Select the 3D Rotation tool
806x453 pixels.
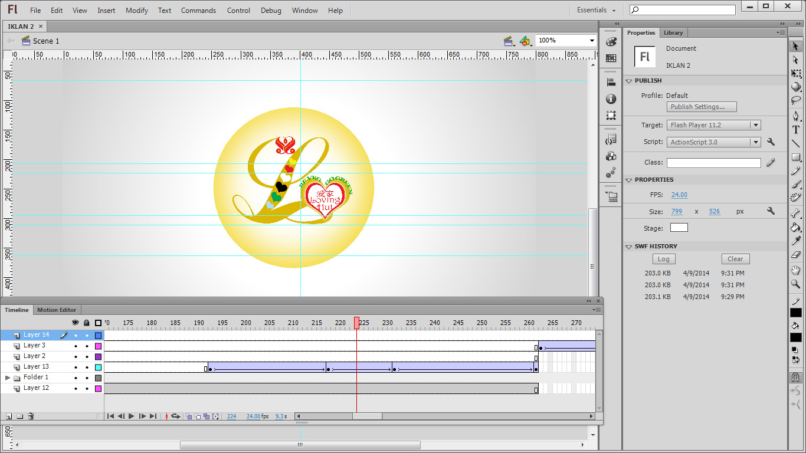click(x=795, y=87)
